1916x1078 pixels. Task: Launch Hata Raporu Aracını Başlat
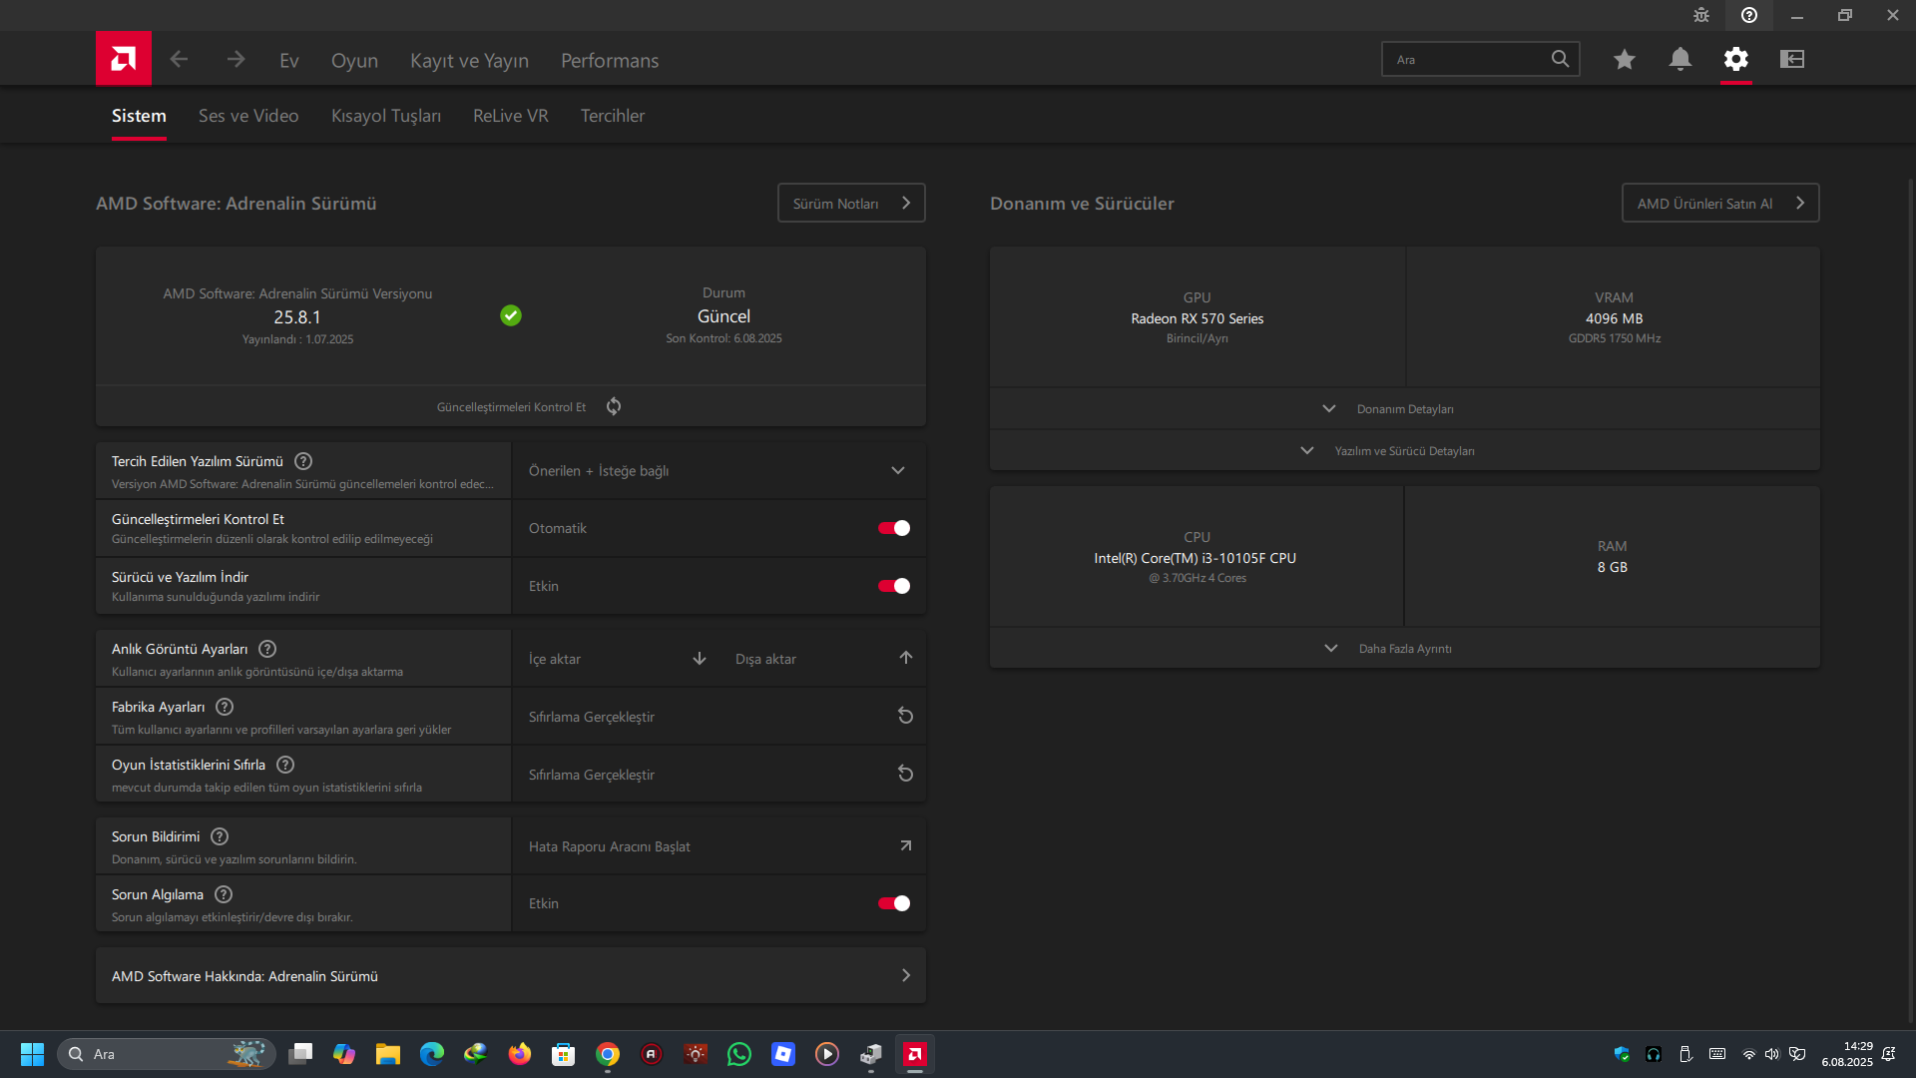point(718,845)
